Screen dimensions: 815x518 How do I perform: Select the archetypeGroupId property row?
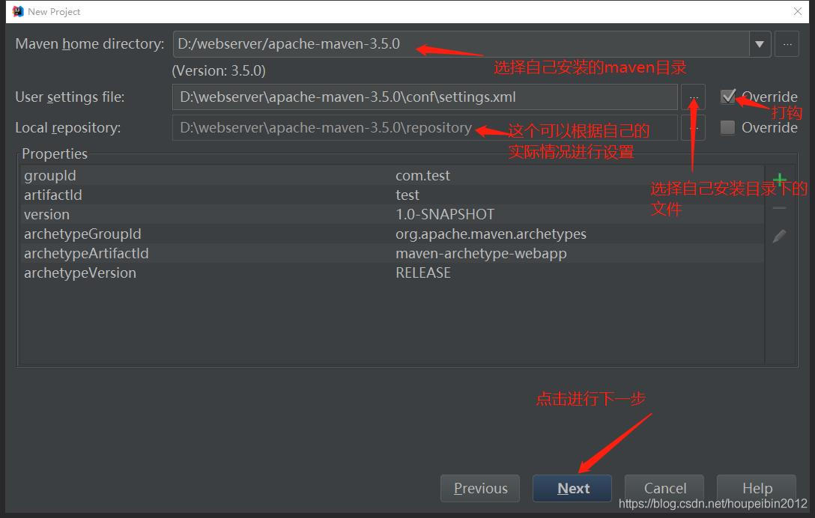pyautogui.click(x=393, y=234)
